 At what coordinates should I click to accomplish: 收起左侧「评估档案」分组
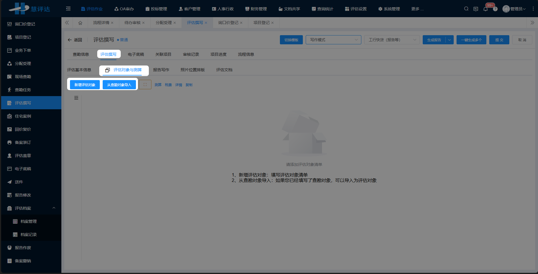(54, 208)
